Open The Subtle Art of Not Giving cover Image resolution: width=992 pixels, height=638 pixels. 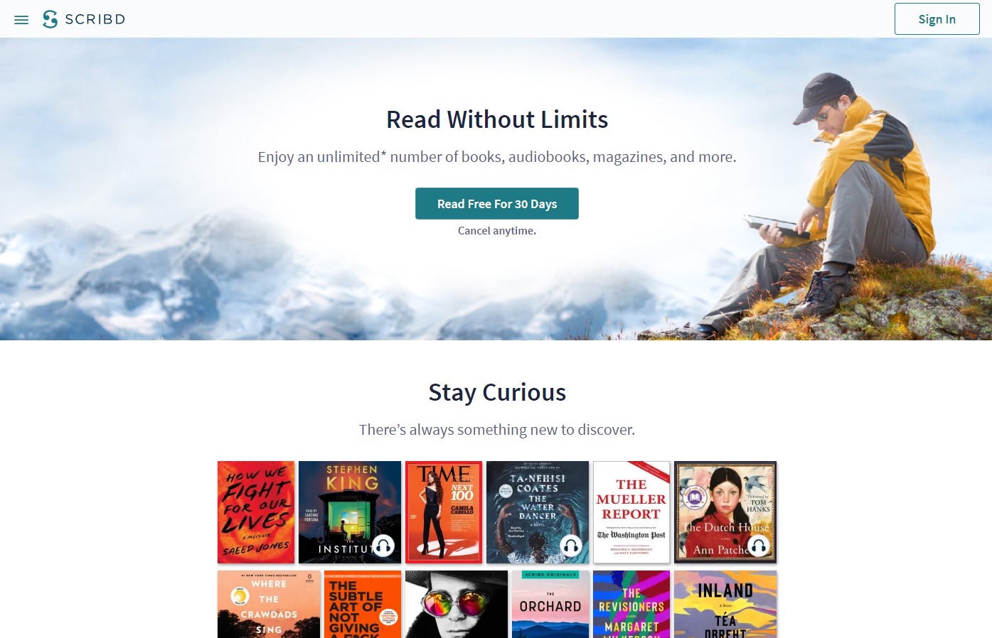[363, 604]
